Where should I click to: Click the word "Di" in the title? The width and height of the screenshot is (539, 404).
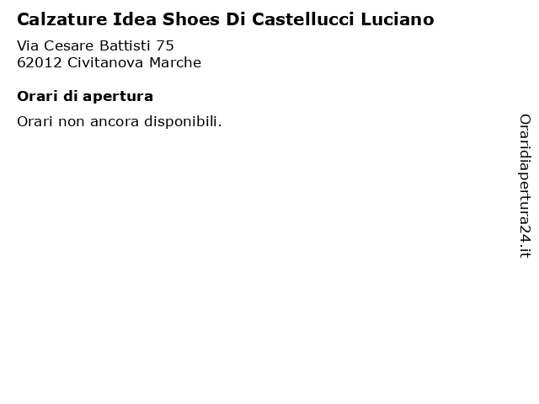(236, 19)
